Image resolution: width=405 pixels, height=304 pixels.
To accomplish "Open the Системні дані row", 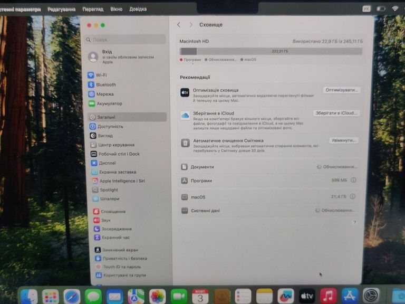I will point(268,211).
